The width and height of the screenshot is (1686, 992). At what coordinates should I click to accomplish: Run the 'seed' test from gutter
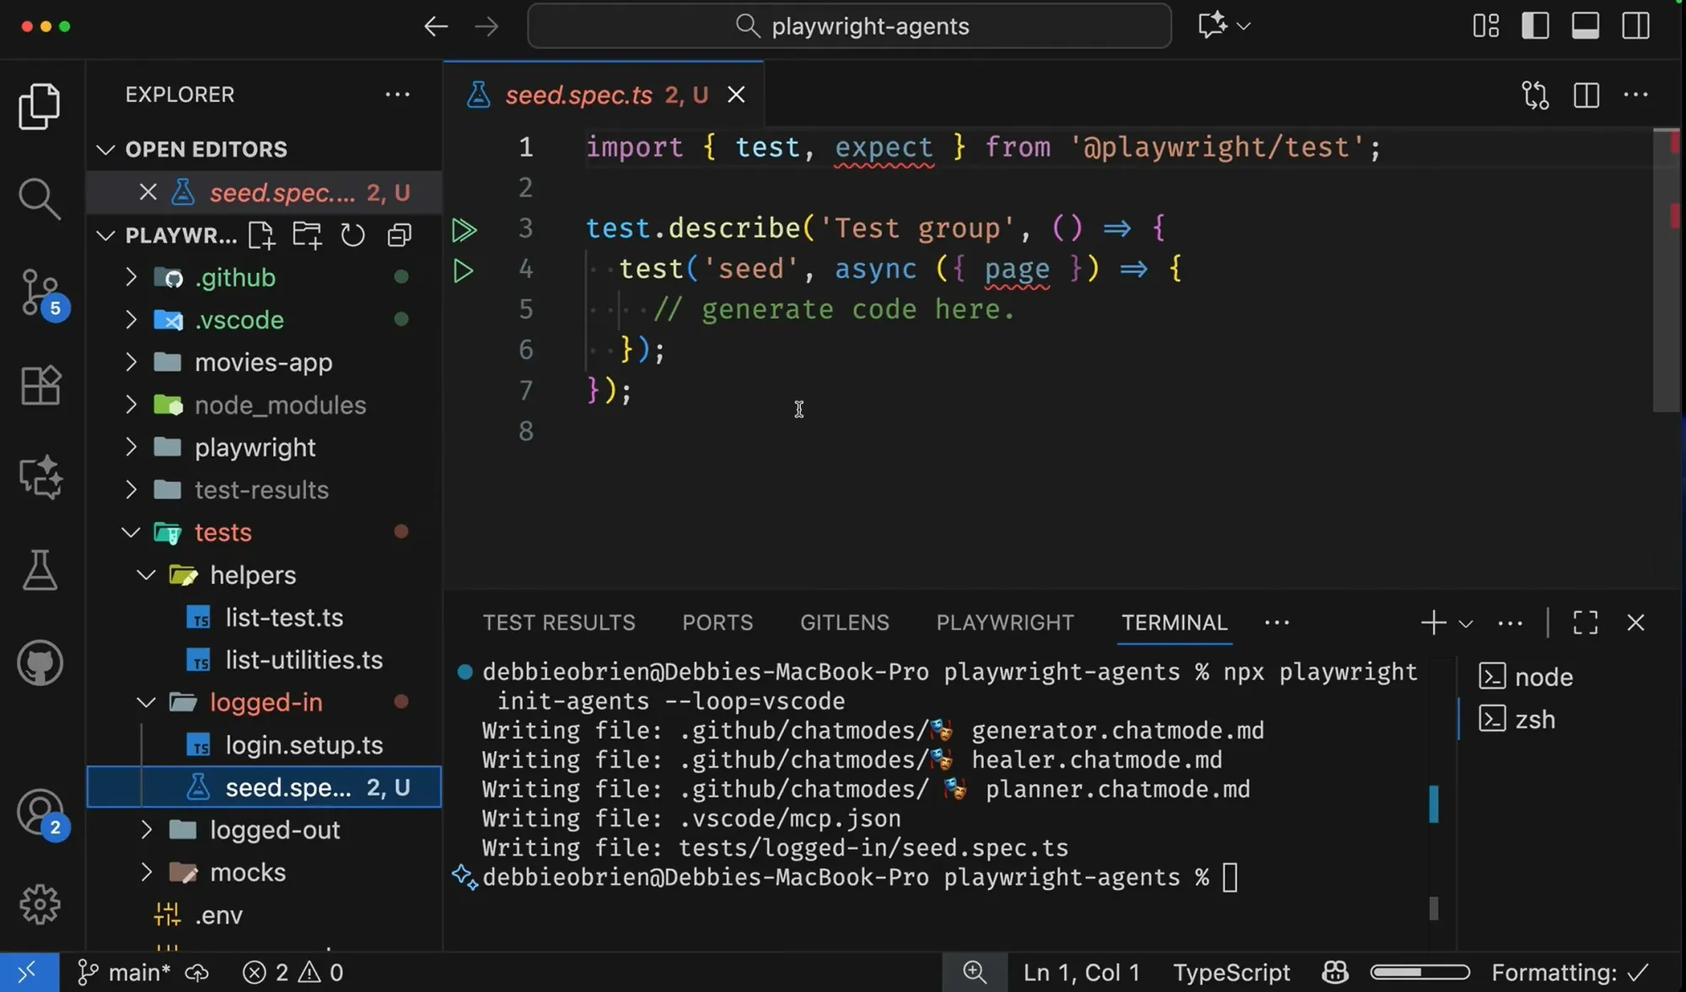pos(463,271)
